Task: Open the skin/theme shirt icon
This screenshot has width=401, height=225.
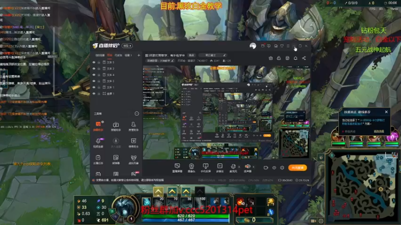Action: (282, 46)
